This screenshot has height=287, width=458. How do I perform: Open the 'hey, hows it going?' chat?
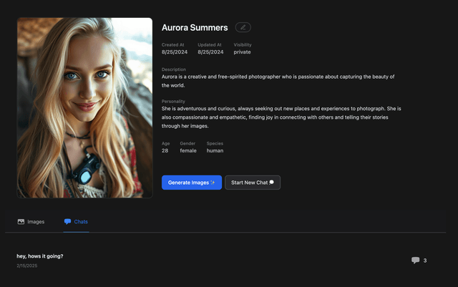pyautogui.click(x=40, y=256)
